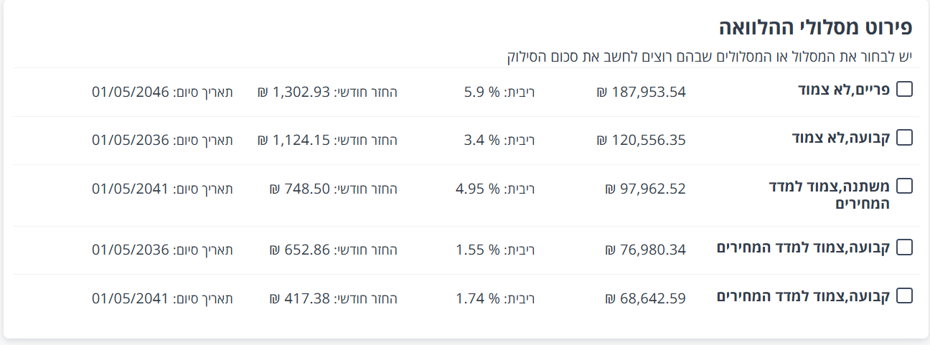Select checkbox of משתנה, צמוד למדד המחירים
The width and height of the screenshot is (930, 345).
coord(905,186)
